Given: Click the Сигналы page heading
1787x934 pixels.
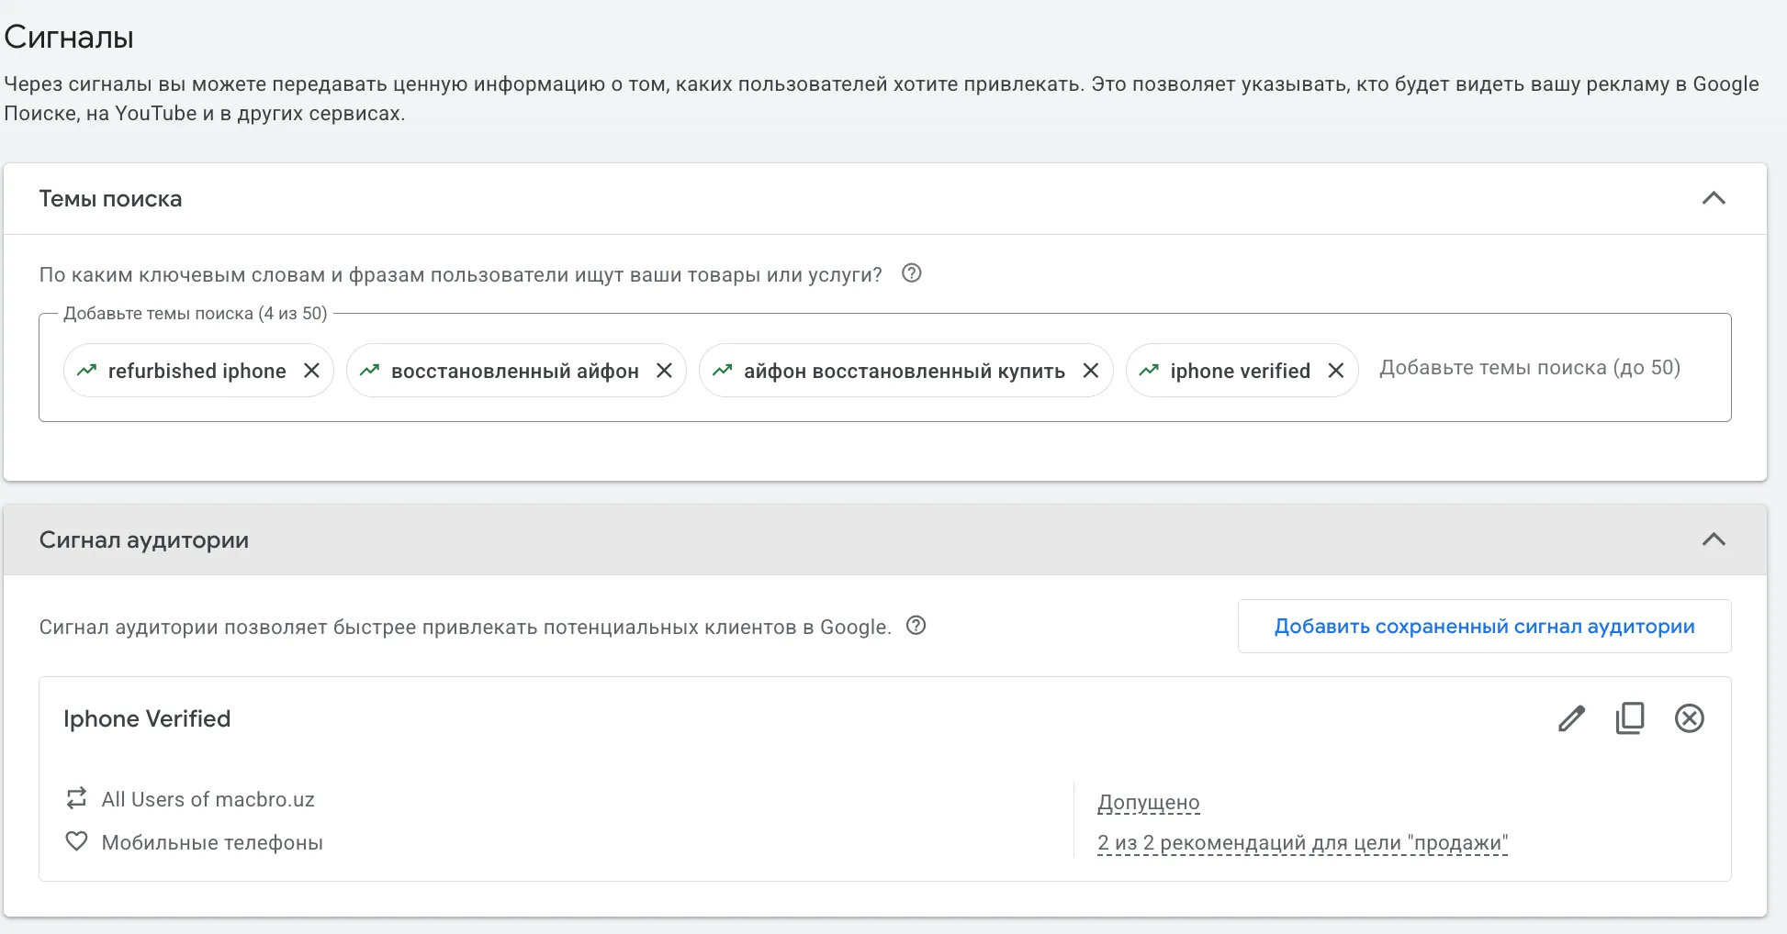Looking at the screenshot, I should (69, 38).
